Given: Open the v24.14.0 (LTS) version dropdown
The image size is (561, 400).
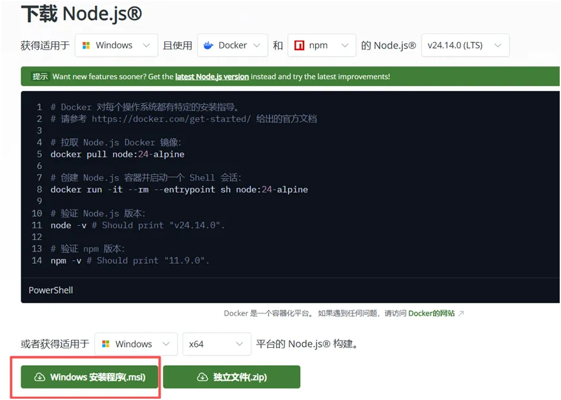Looking at the screenshot, I should pos(465,45).
